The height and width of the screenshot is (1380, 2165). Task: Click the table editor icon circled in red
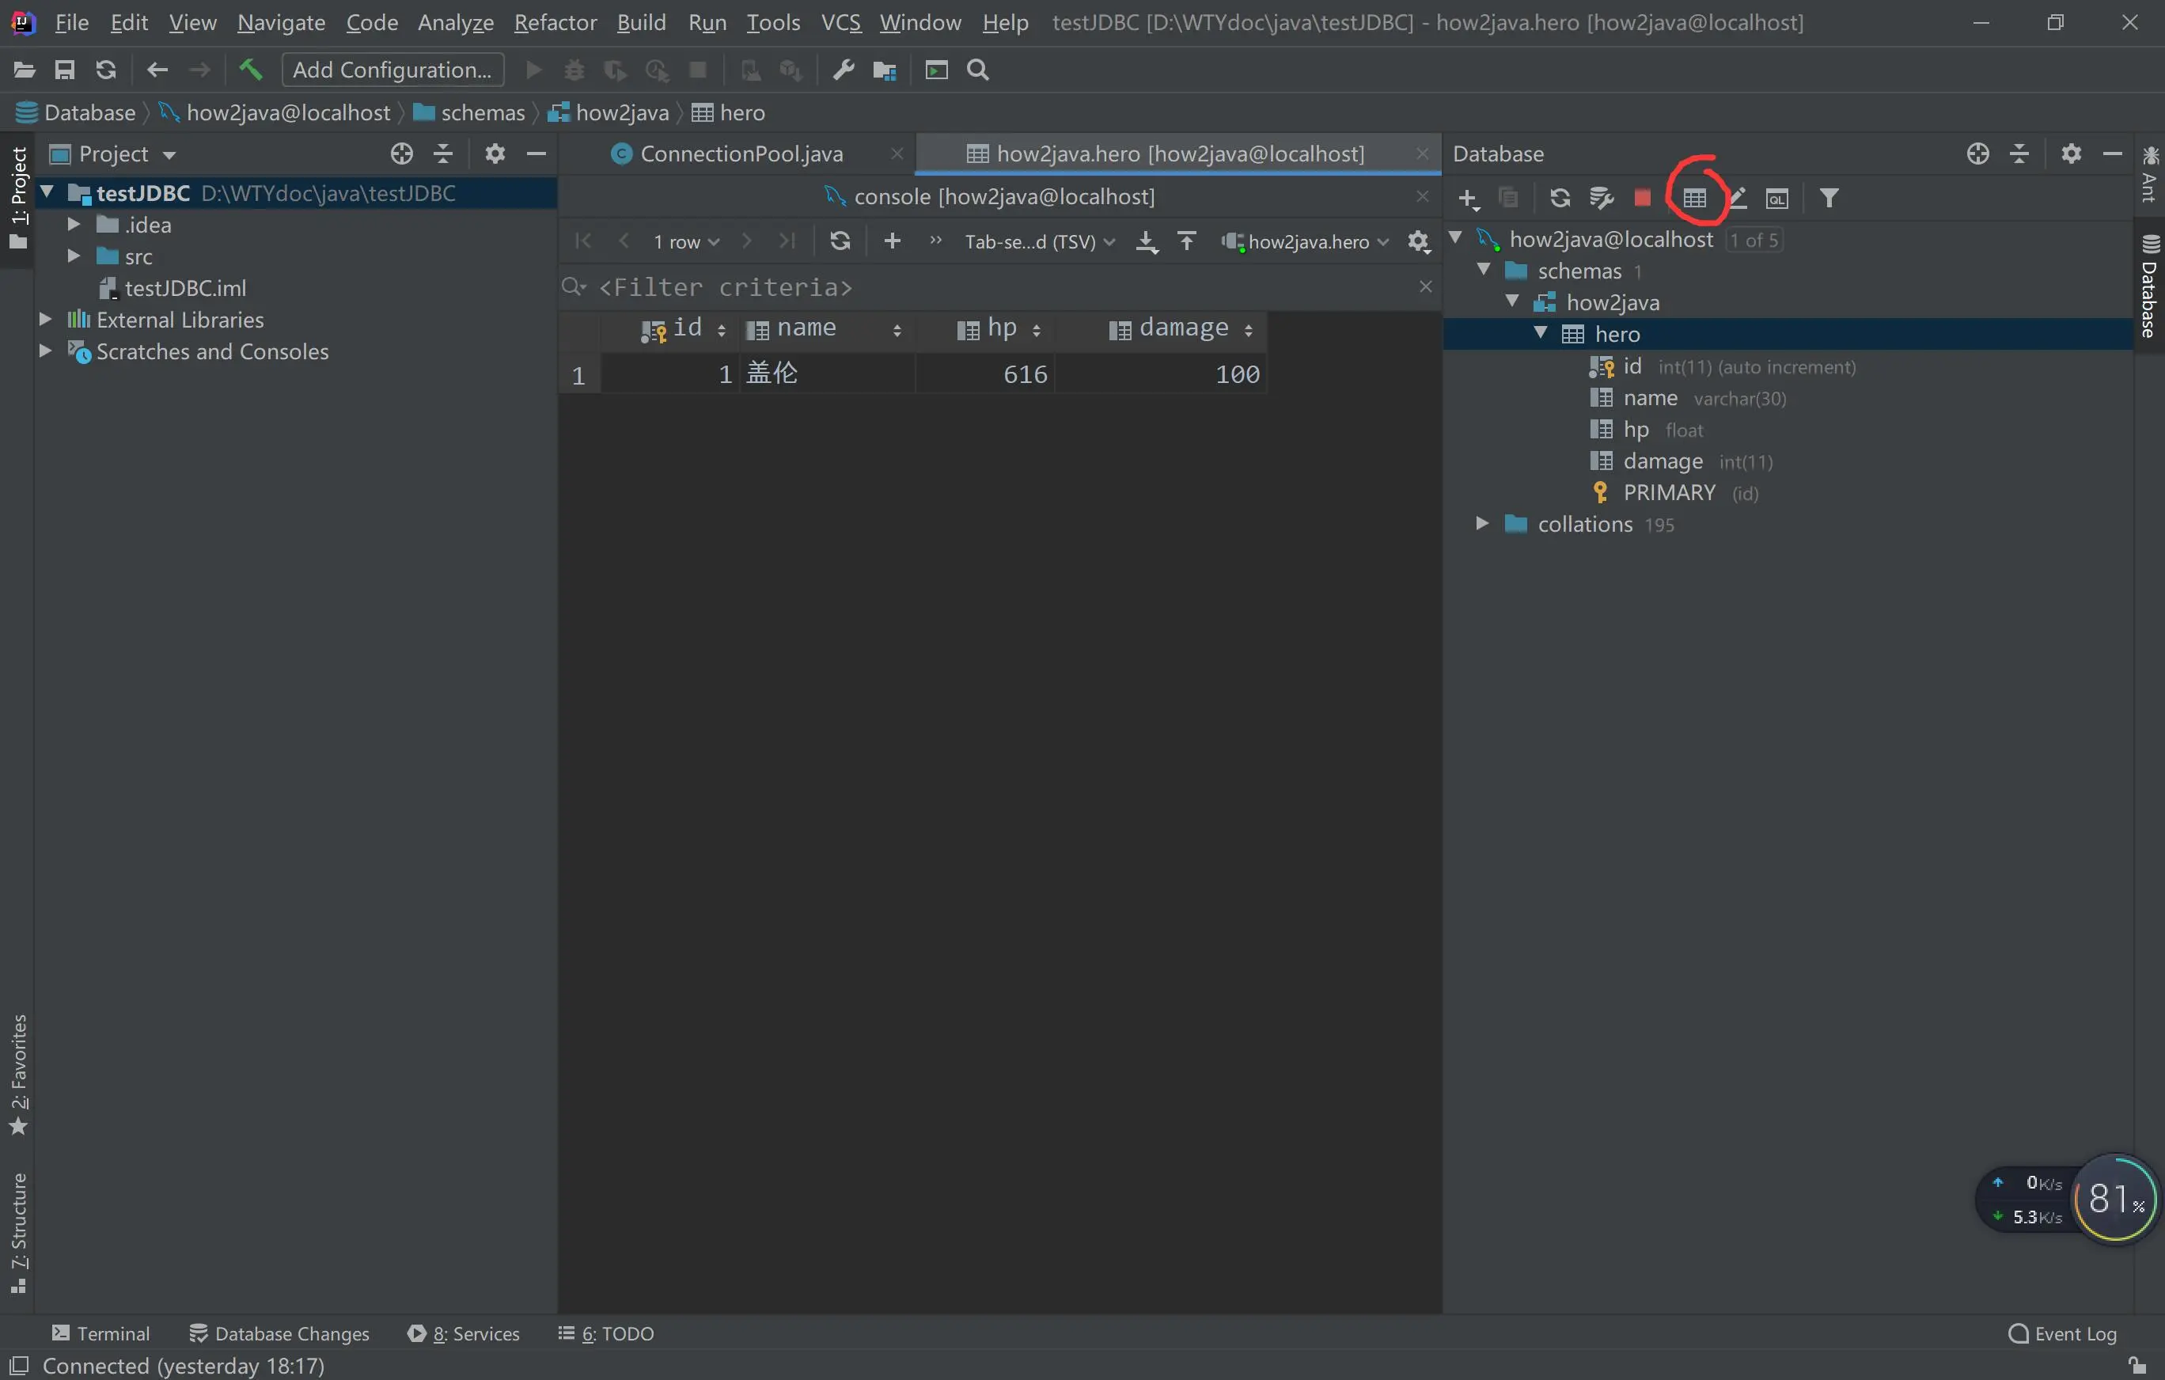point(1694,198)
